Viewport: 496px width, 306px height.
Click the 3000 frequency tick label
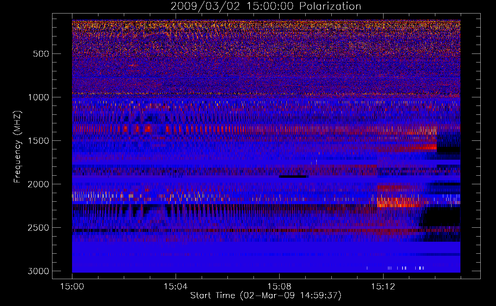(38, 271)
